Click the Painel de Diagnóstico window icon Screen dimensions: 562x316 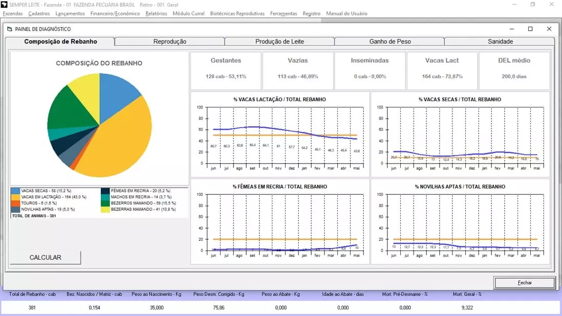(x=9, y=29)
